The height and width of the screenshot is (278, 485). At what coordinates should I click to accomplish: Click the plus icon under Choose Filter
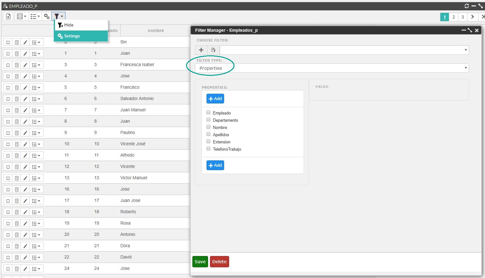[x=201, y=50]
